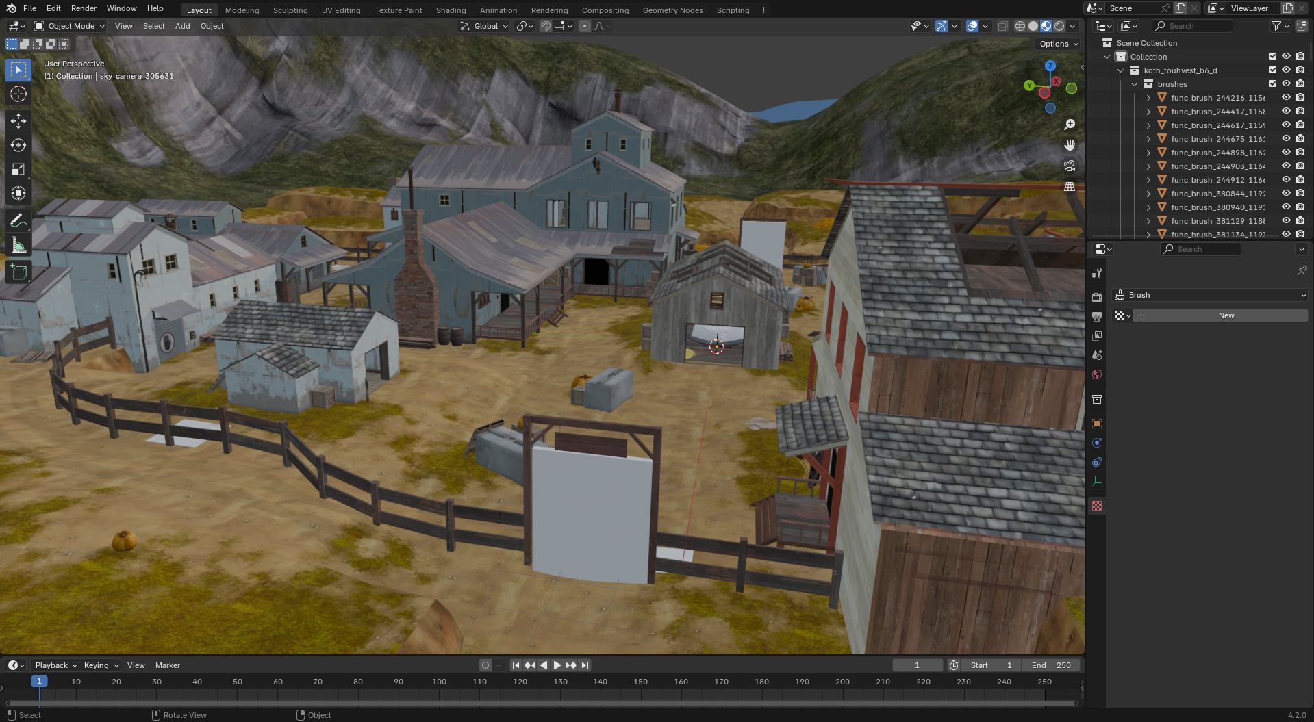This screenshot has width=1314, height=722.
Task: Activate the Scale tool
Action: tap(18, 169)
